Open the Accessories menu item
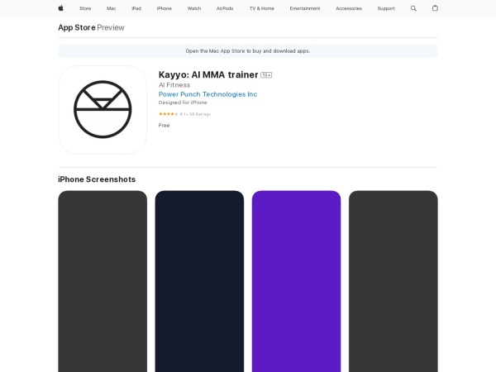Screen dimensions: 496x372 point(348,8)
